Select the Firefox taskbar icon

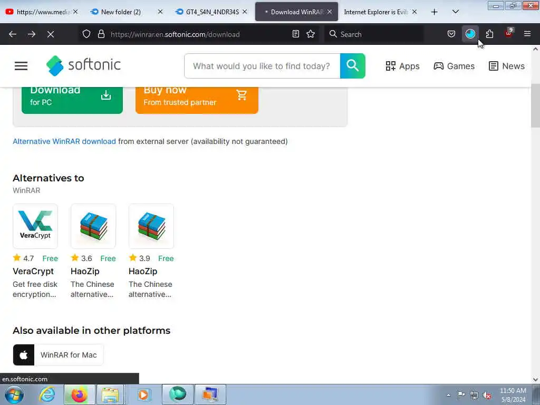[79, 394]
